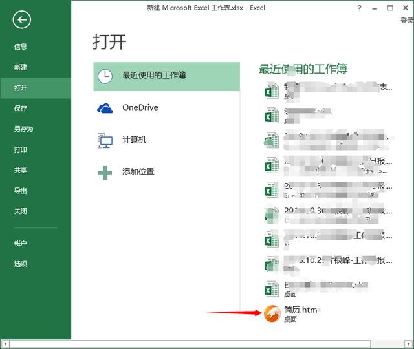Select 新建 in the backstage menu

[x=20, y=67]
